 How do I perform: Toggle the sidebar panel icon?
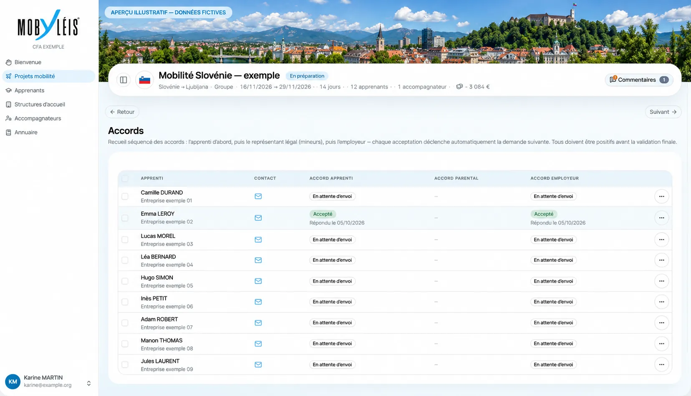pos(124,80)
